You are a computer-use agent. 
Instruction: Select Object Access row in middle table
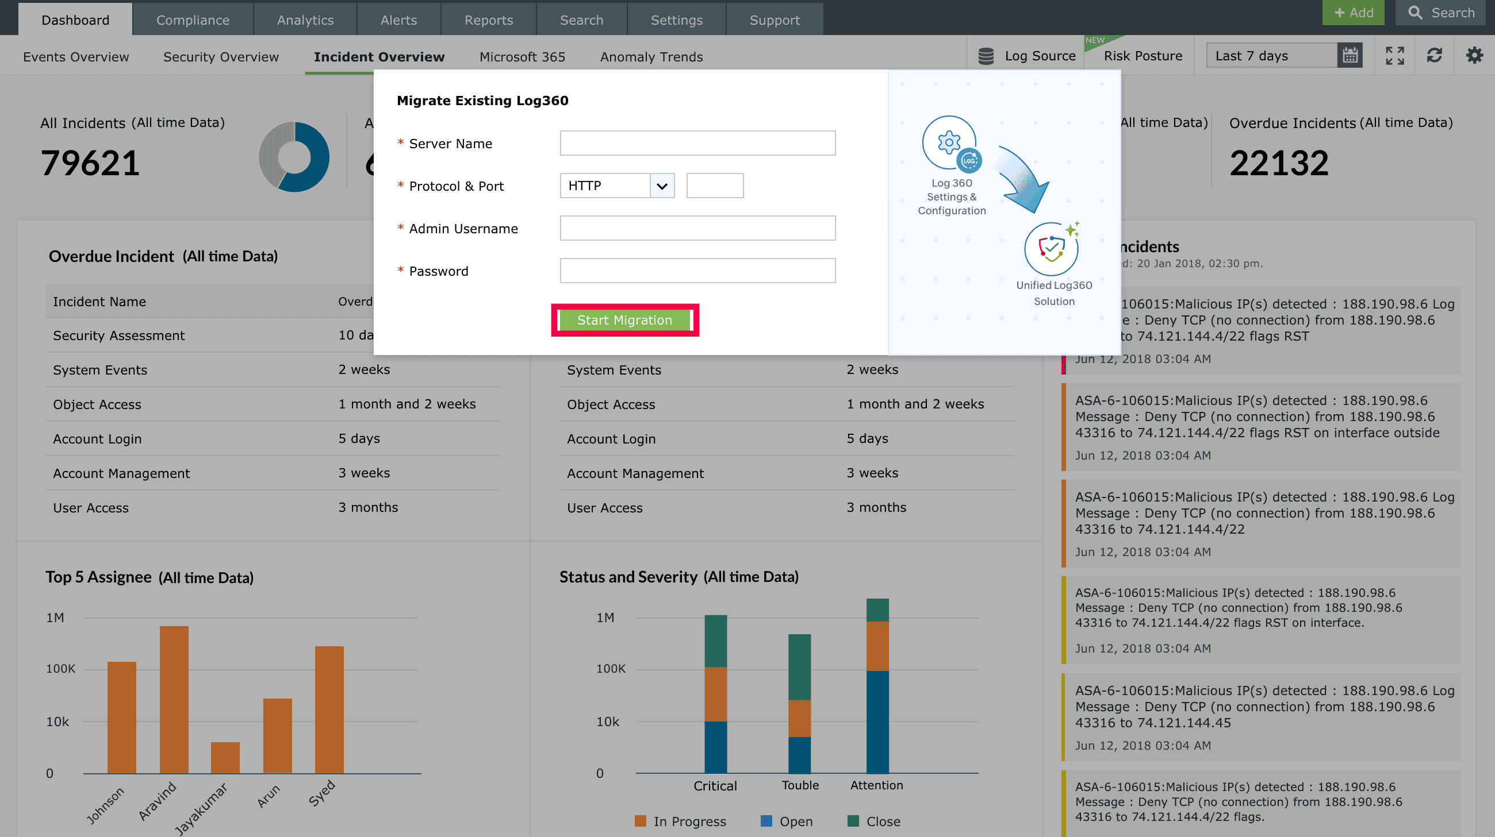click(x=787, y=404)
